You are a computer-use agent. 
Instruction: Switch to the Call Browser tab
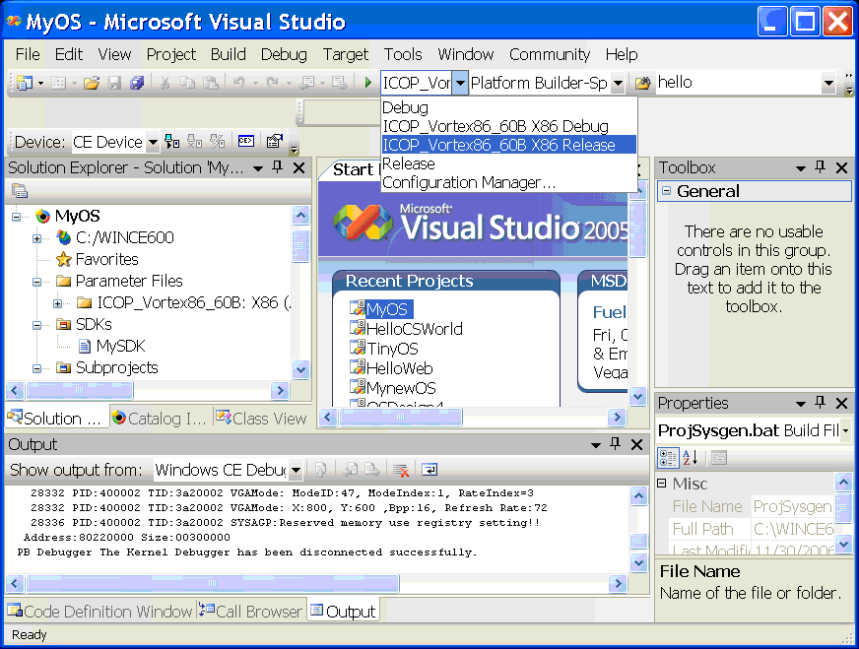(x=250, y=612)
